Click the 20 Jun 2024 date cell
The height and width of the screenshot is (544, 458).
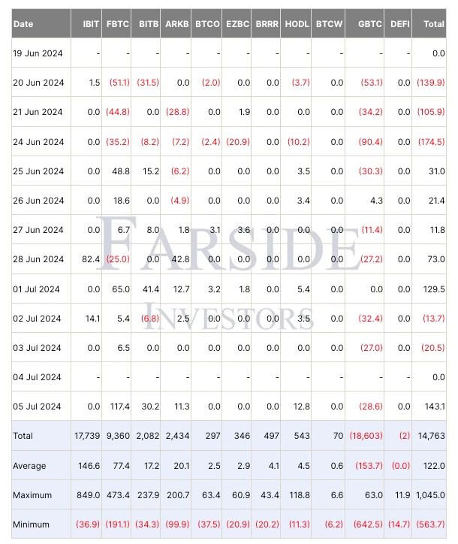tap(39, 83)
